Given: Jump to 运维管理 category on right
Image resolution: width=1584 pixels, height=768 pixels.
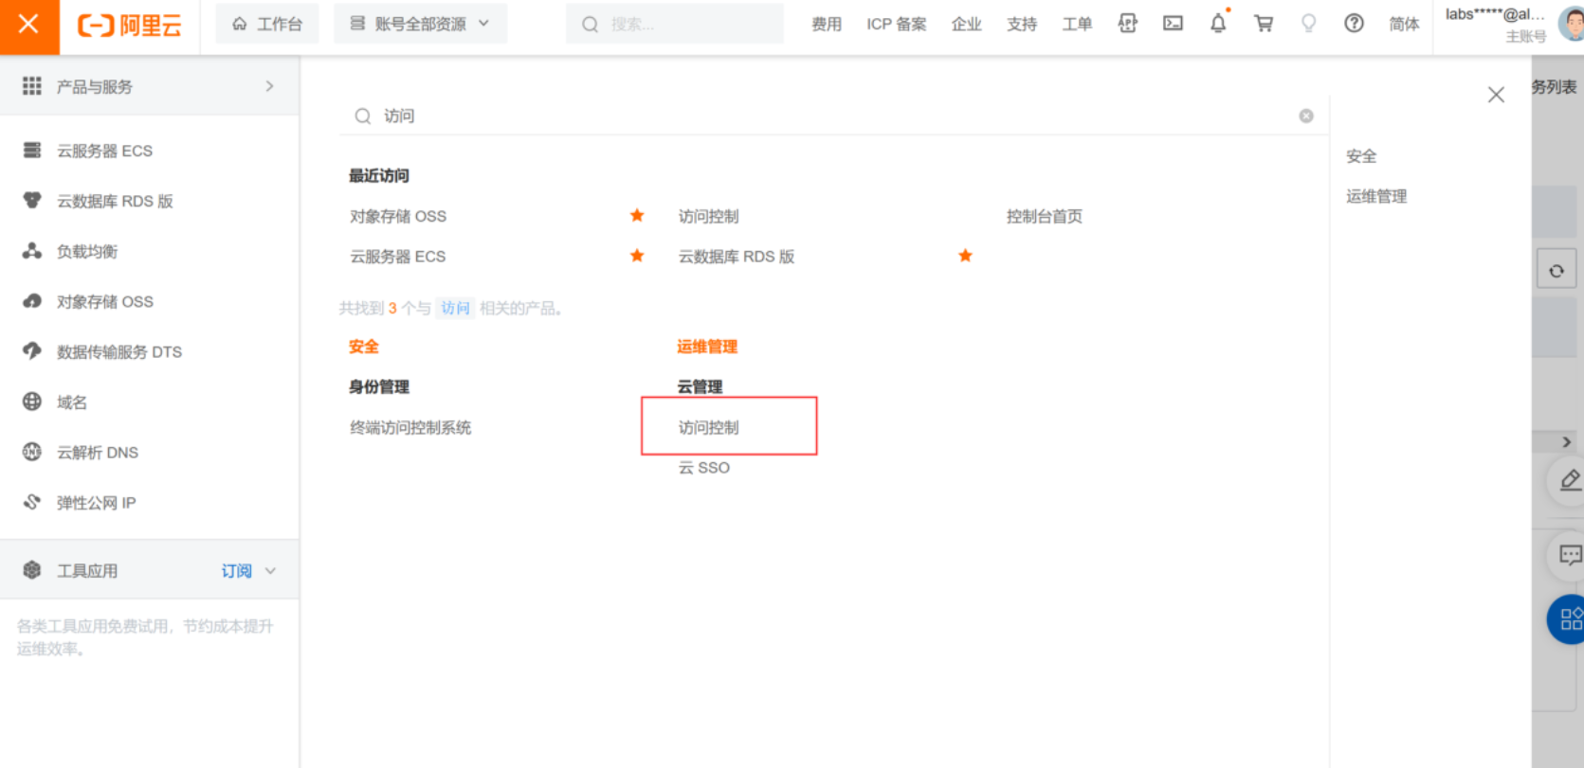Looking at the screenshot, I should coord(1376,196).
